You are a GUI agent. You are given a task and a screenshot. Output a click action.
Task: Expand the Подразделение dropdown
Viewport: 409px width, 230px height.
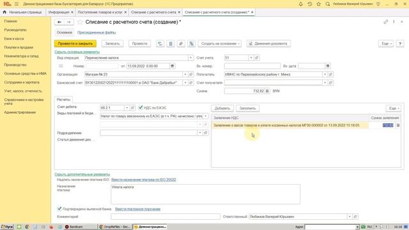(x=200, y=133)
